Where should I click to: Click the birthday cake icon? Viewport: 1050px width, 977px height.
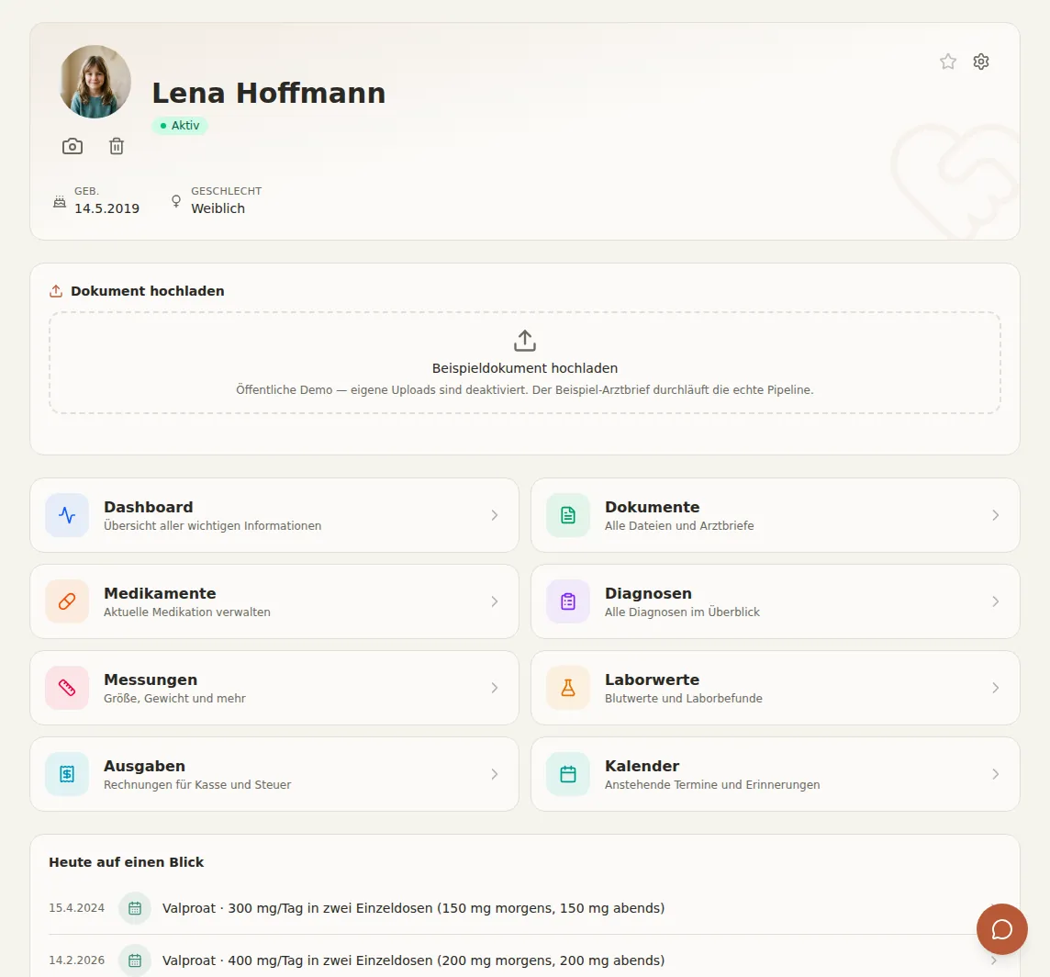(x=60, y=201)
